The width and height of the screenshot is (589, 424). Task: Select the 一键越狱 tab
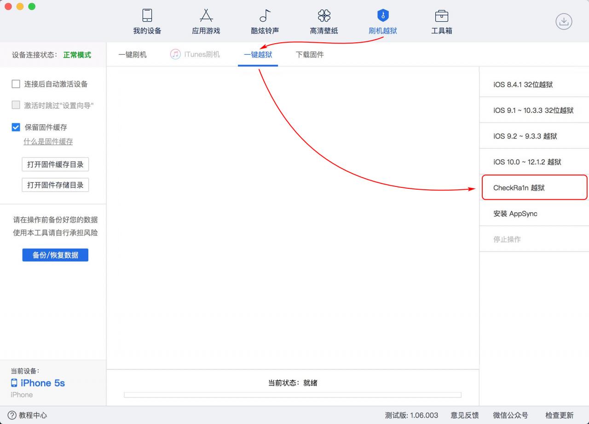coord(258,54)
